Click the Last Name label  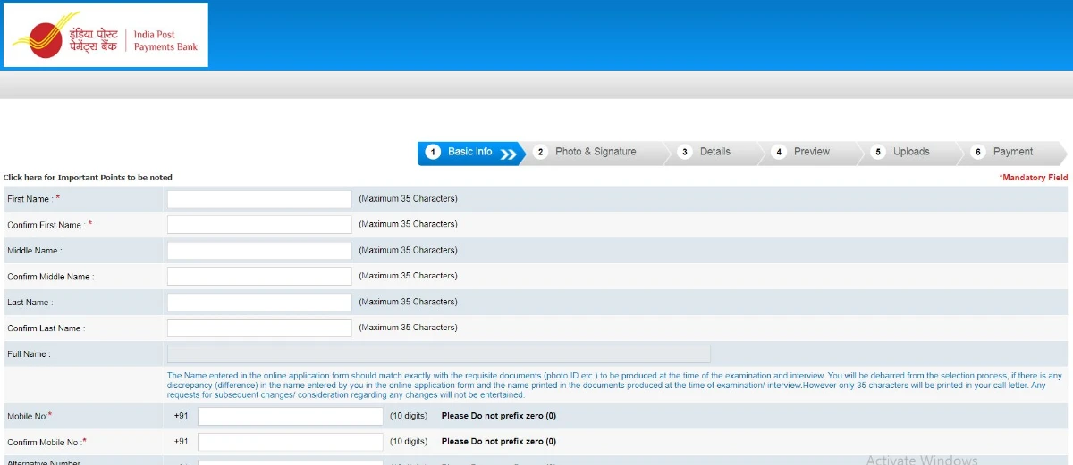click(x=30, y=303)
